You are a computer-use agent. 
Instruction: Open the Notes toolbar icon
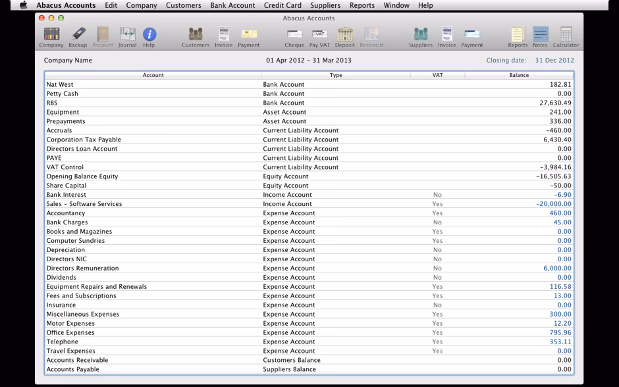(x=540, y=36)
